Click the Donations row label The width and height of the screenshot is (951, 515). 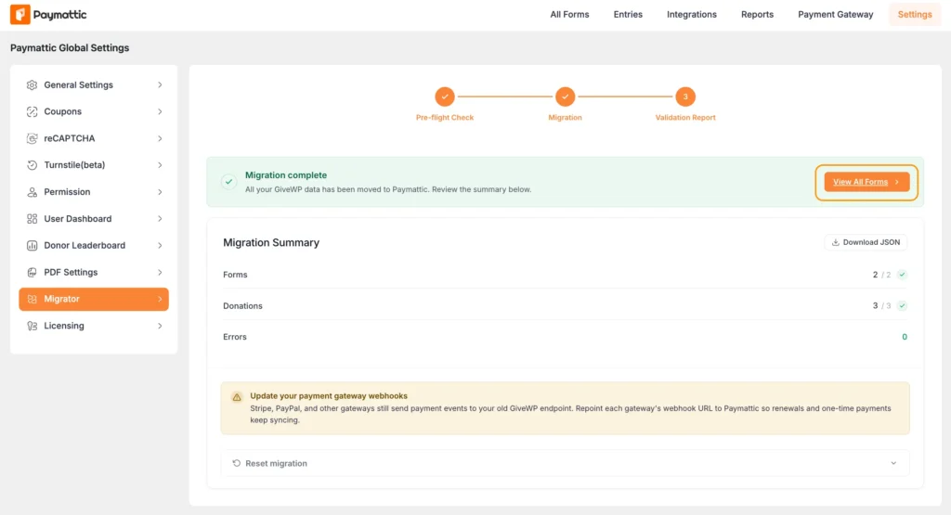tap(242, 306)
